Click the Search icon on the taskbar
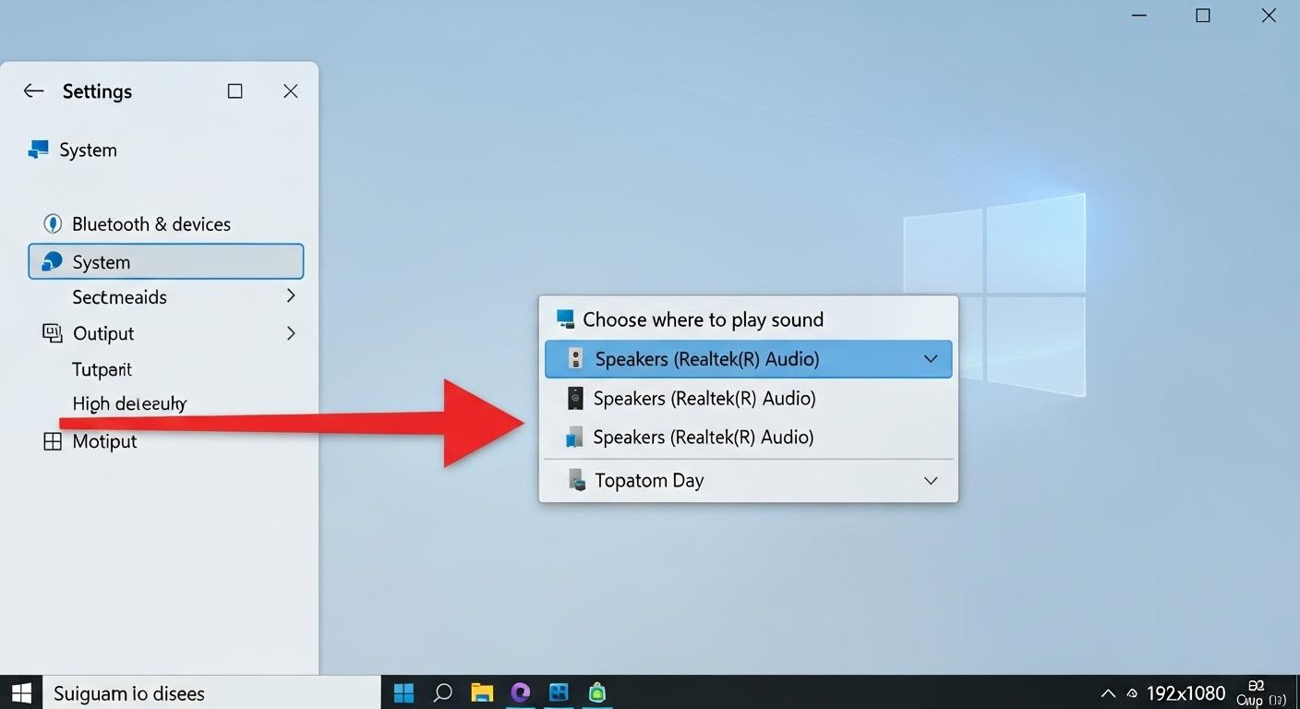Screen dimensions: 1300x709 coord(442,691)
